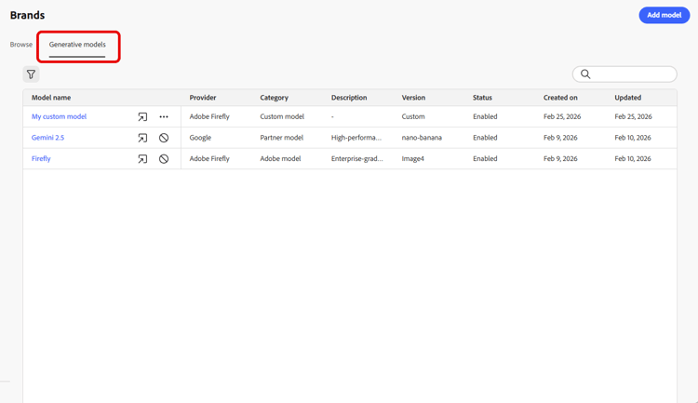Sort by Model name column header

pyautogui.click(x=51, y=98)
